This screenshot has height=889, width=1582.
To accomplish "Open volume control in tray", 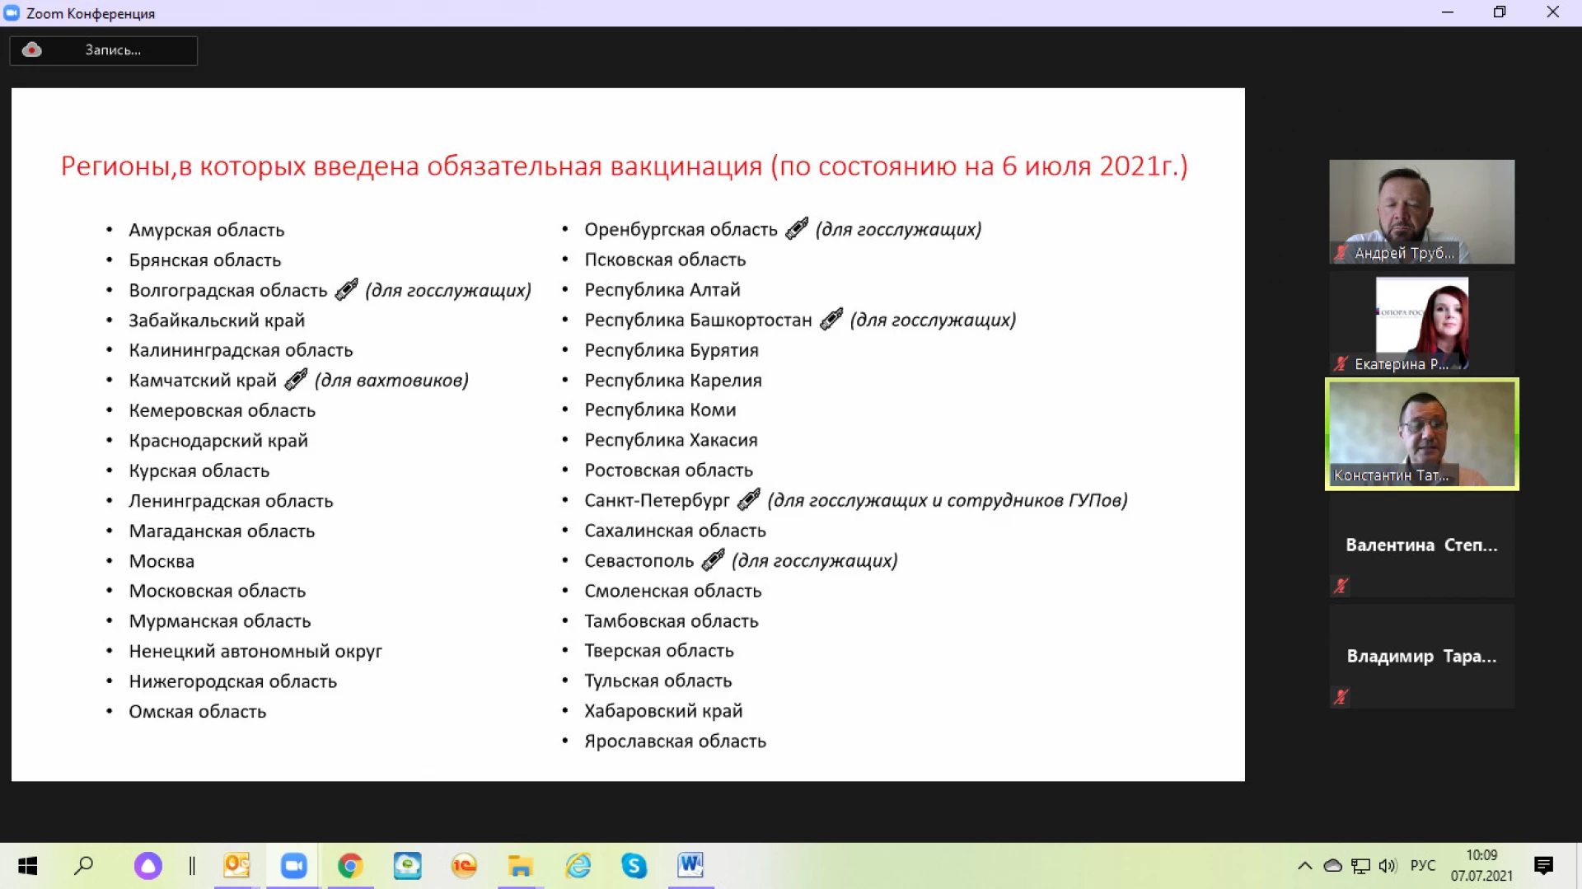I will [x=1388, y=865].
